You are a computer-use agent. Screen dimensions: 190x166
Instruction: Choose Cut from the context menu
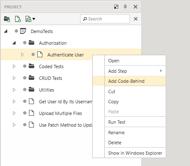(129, 92)
